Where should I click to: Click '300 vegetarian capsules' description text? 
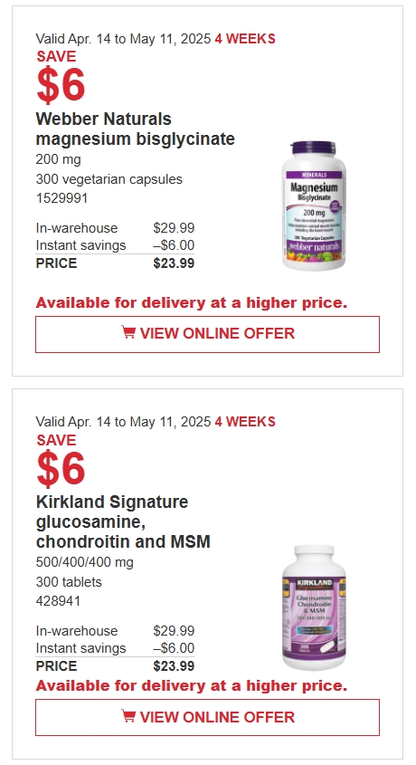point(109,179)
